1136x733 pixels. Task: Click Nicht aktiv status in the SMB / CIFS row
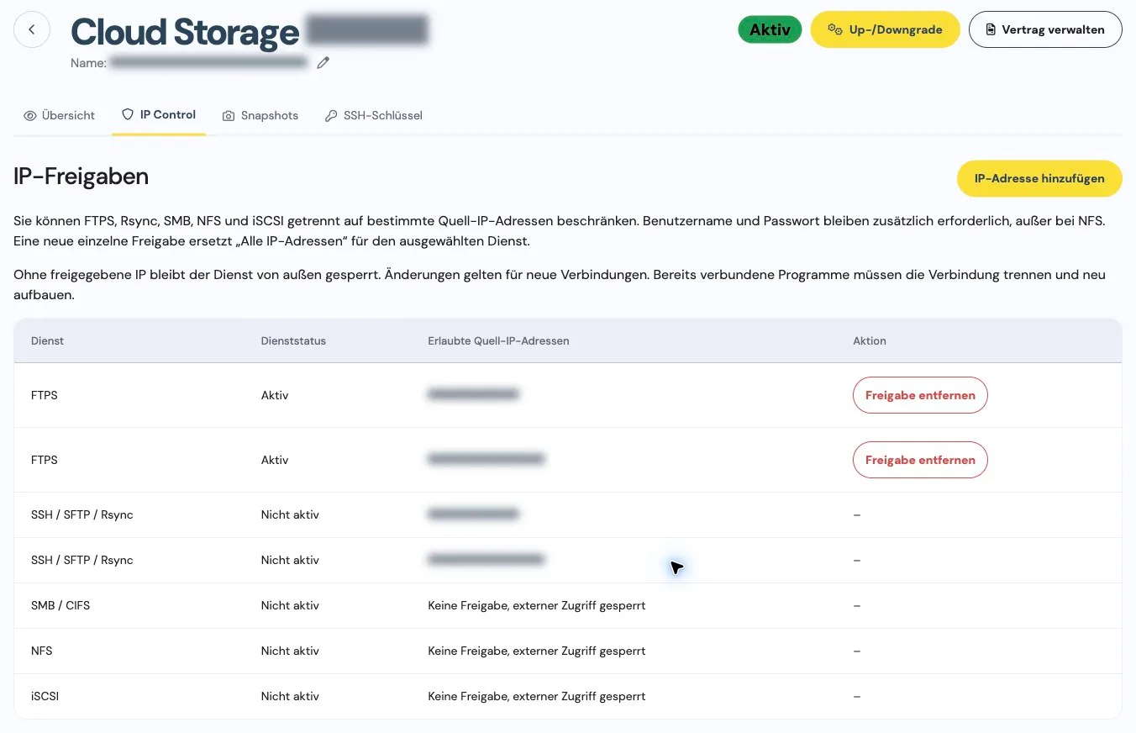(x=290, y=605)
